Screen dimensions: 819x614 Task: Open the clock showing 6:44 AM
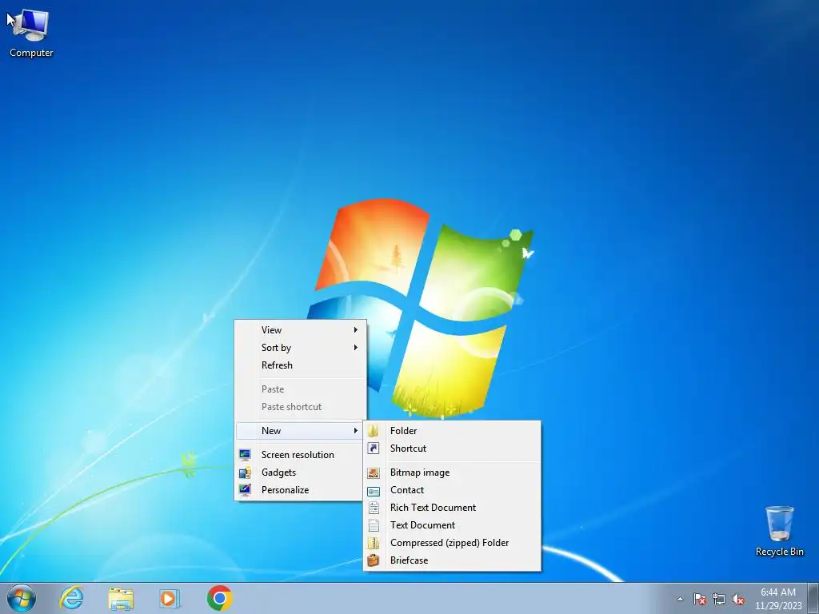(778, 599)
